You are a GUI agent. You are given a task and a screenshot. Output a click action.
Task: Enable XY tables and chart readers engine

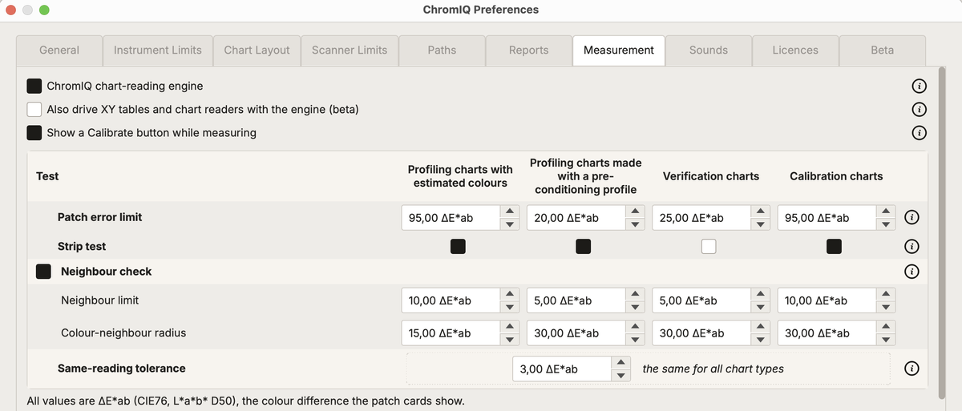coord(34,109)
